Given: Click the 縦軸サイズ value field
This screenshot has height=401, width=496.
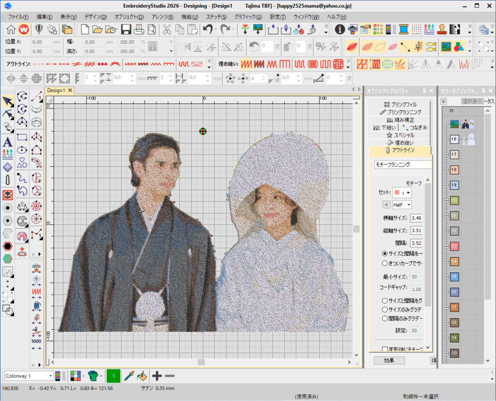Looking at the screenshot, I should [x=416, y=231].
